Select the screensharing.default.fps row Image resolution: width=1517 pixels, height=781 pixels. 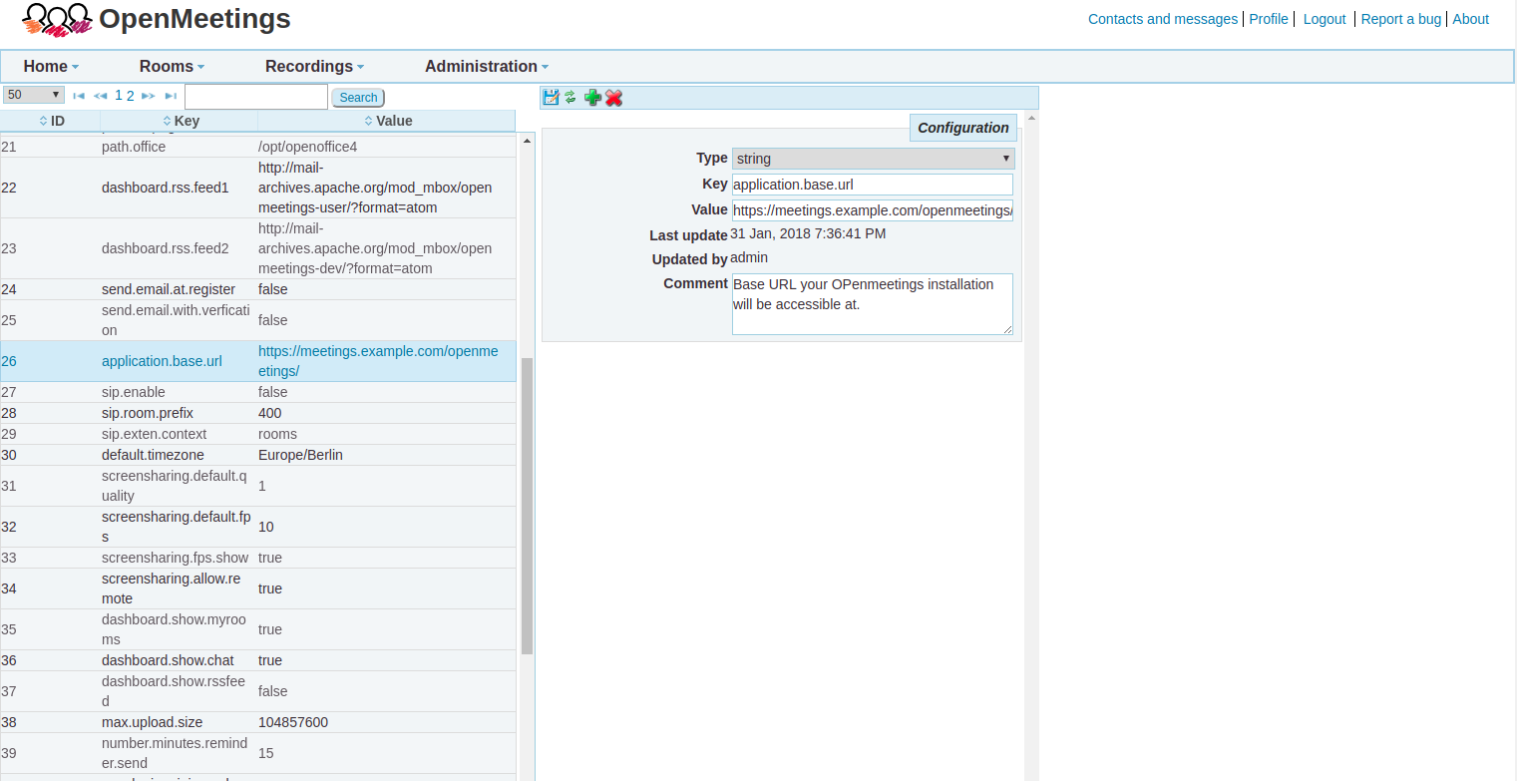coord(258,527)
